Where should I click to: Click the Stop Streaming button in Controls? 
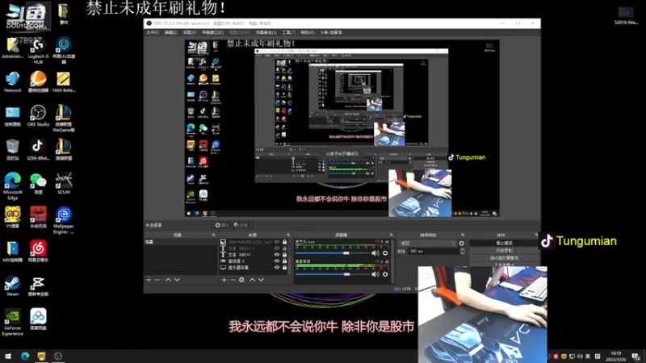[x=504, y=243]
